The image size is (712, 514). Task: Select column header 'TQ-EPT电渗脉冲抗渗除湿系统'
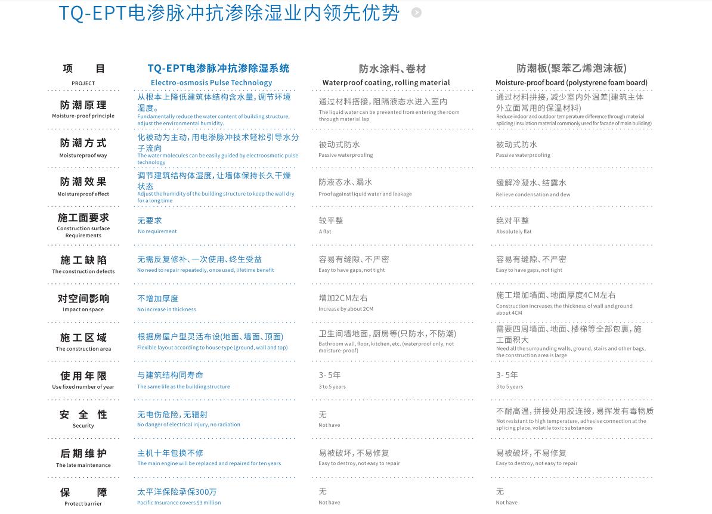[218, 69]
